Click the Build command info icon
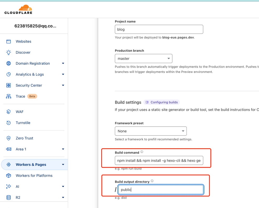259x208 pixels. [x=142, y=152]
